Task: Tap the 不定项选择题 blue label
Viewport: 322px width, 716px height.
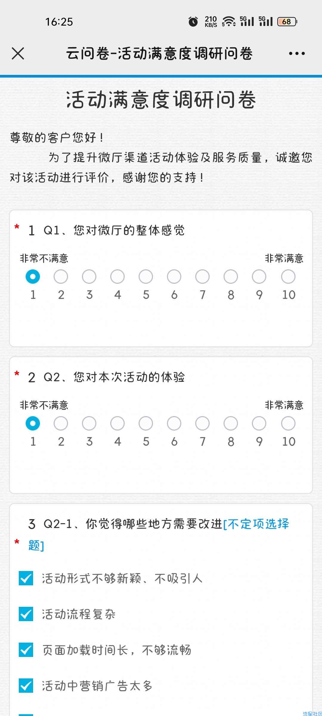Action: (x=159, y=535)
